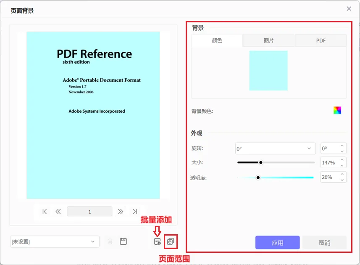Decrease the 透明度 percentage value
The height and width of the screenshot is (265, 360).
[342, 180]
